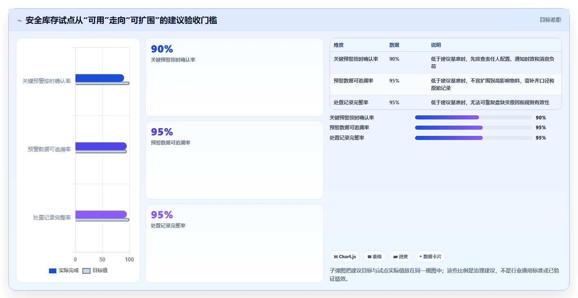Screen dimensions: 578x298
Task: Click the 处置记录完整率 progress bar
Action: pyautogui.click(x=473, y=138)
